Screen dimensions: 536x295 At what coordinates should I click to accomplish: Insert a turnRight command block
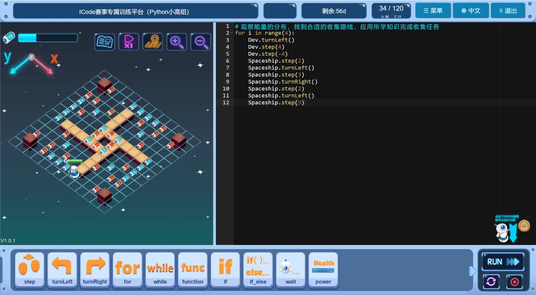pyautogui.click(x=95, y=270)
